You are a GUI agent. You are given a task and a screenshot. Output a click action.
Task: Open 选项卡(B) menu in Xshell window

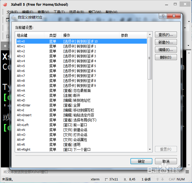77,12
